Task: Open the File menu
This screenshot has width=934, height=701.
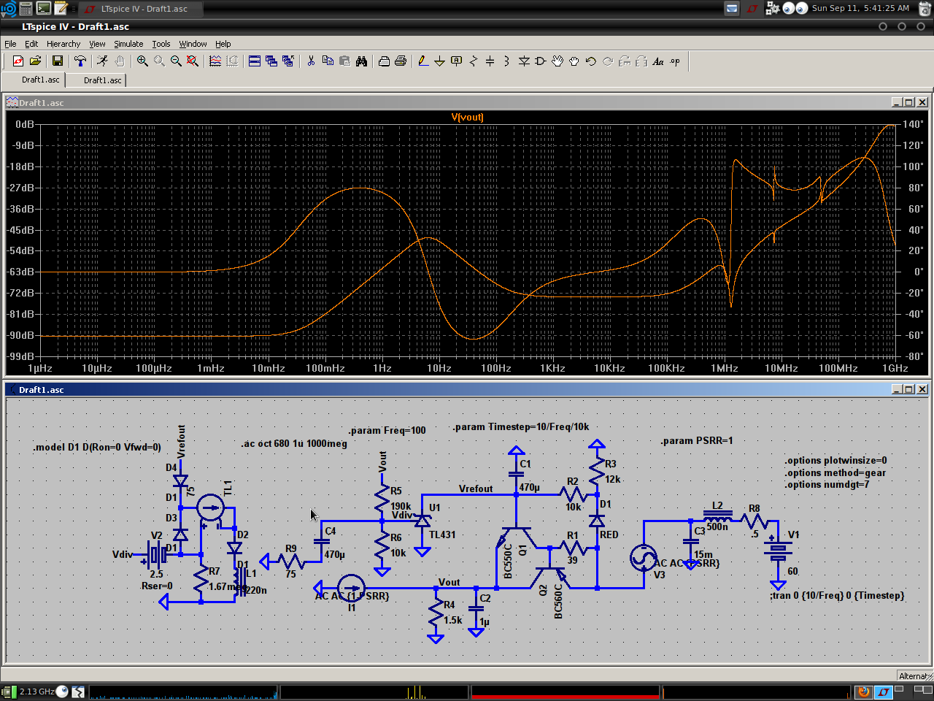Action: tap(10, 44)
